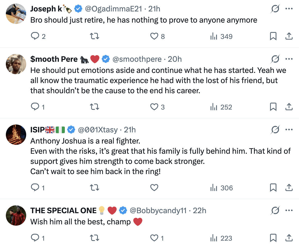Repost the ISIP tweet
This screenshot has height=248, width=299.
pyautogui.click(x=95, y=188)
